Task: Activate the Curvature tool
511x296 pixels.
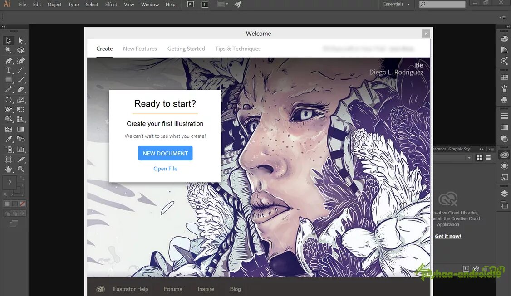Action: (x=20, y=60)
